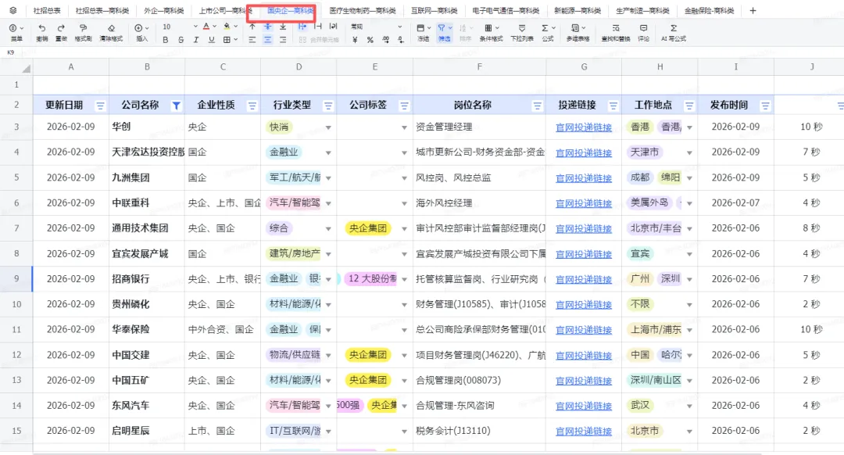Click the fill color bucket button
The image size is (844, 455).
click(227, 27)
